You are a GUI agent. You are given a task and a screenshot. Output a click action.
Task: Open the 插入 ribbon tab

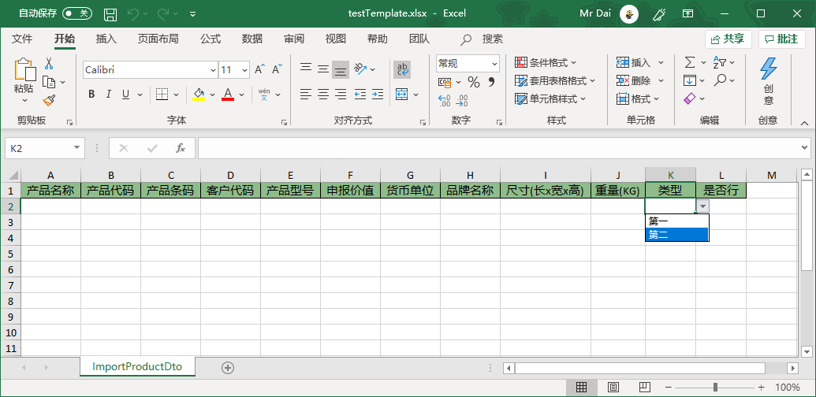pos(106,39)
